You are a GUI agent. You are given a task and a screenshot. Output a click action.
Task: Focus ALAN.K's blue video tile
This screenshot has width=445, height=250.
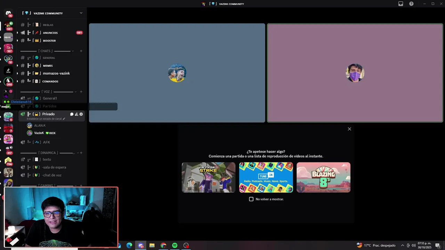pyautogui.click(x=177, y=73)
